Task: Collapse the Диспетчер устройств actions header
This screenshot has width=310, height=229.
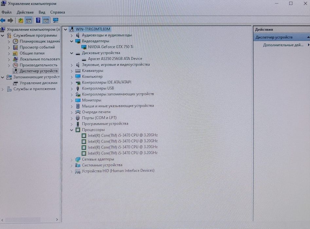Action: click(308, 37)
